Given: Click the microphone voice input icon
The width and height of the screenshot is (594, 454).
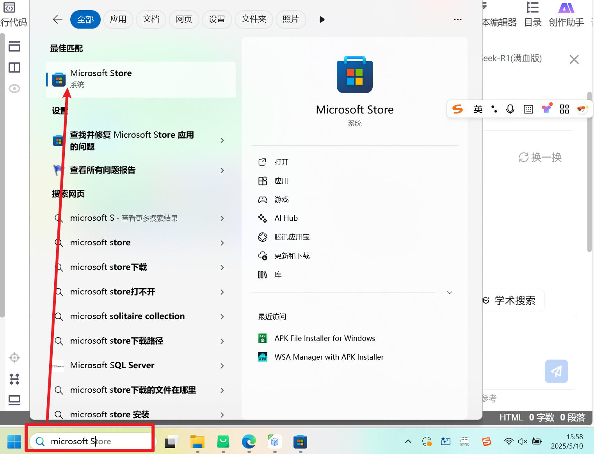Looking at the screenshot, I should (510, 109).
